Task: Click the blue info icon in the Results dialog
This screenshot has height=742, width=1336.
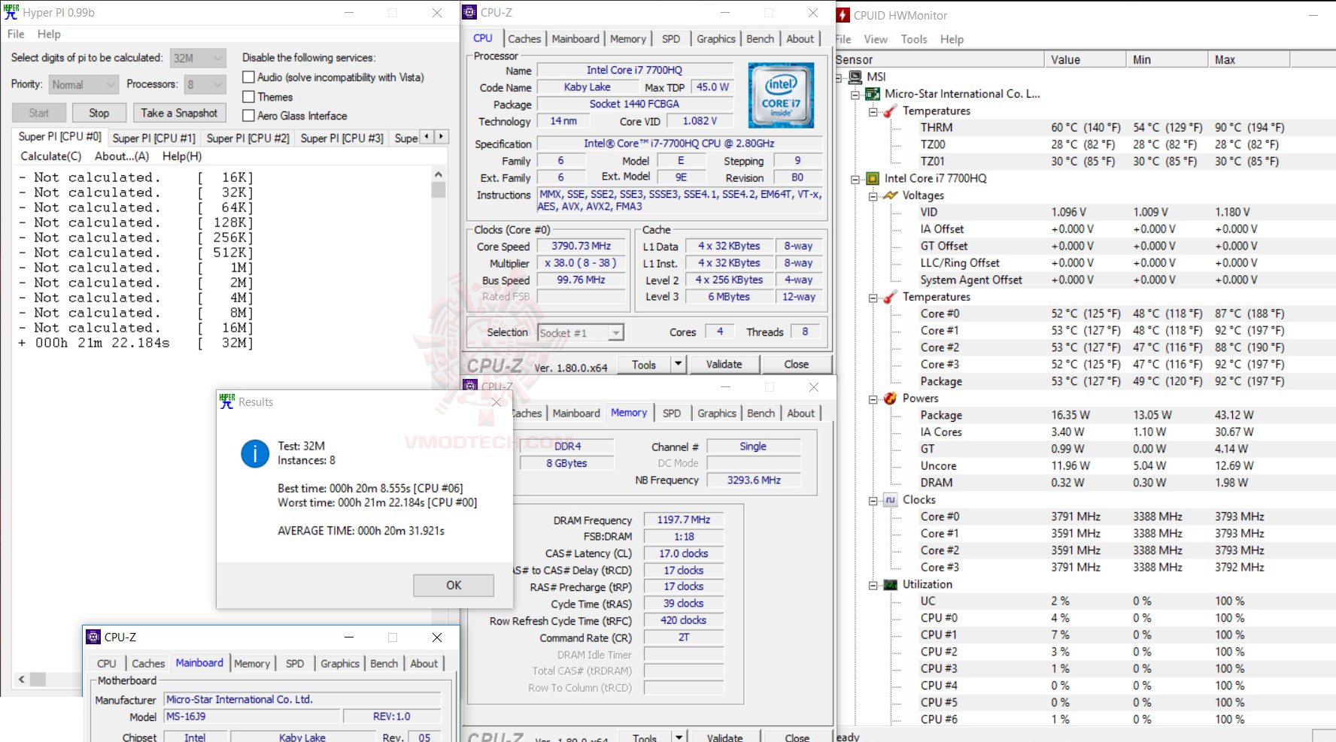Action: 255,453
